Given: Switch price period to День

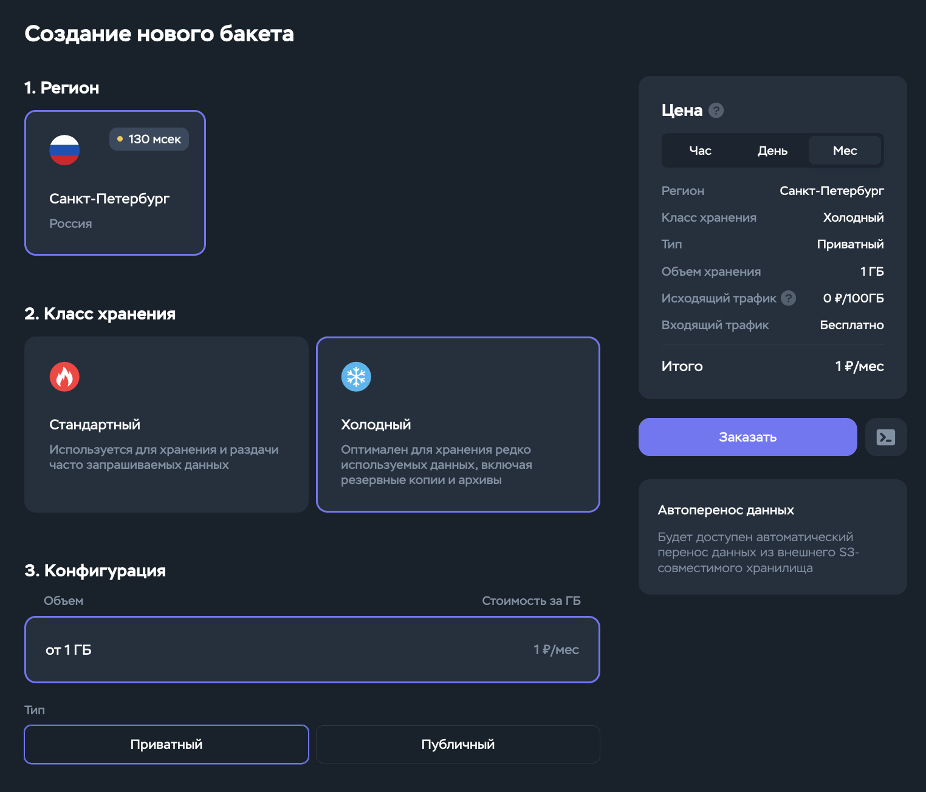Looking at the screenshot, I should [772, 151].
